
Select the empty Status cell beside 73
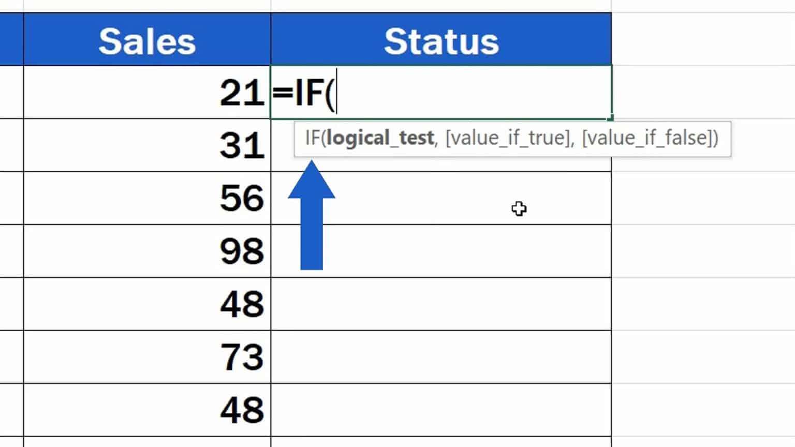441,357
